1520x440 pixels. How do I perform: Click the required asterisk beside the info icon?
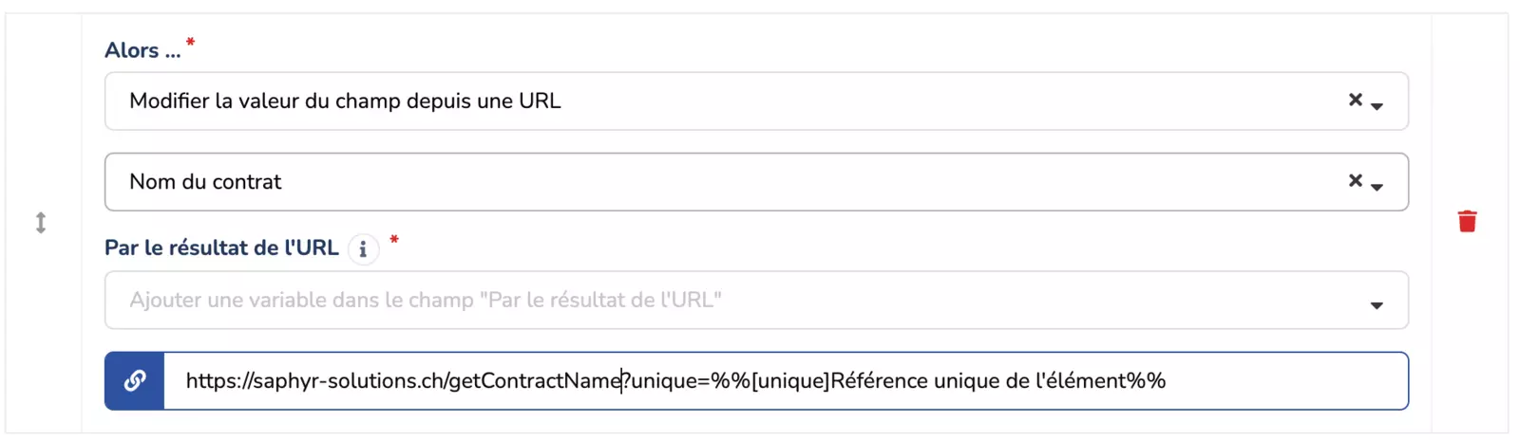point(394,240)
